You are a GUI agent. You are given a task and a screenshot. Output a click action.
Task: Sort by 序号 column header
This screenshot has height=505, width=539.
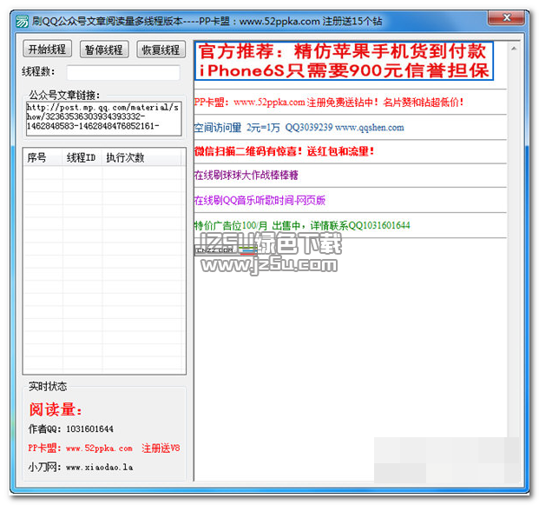43,157
